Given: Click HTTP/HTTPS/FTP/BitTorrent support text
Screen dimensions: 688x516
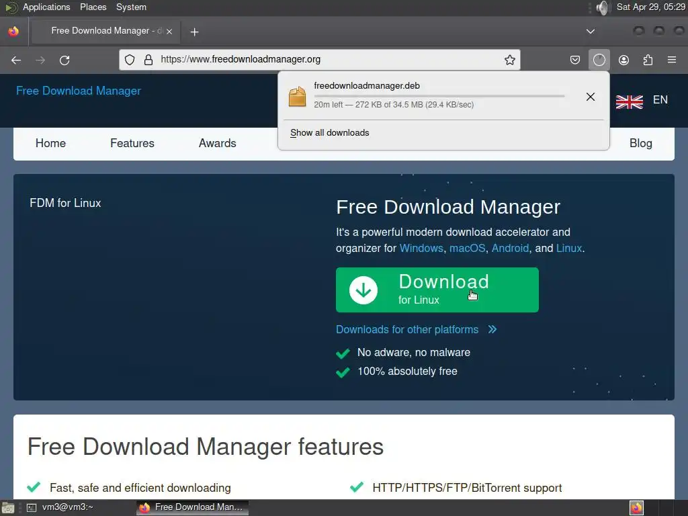Looking at the screenshot, I should [467, 488].
